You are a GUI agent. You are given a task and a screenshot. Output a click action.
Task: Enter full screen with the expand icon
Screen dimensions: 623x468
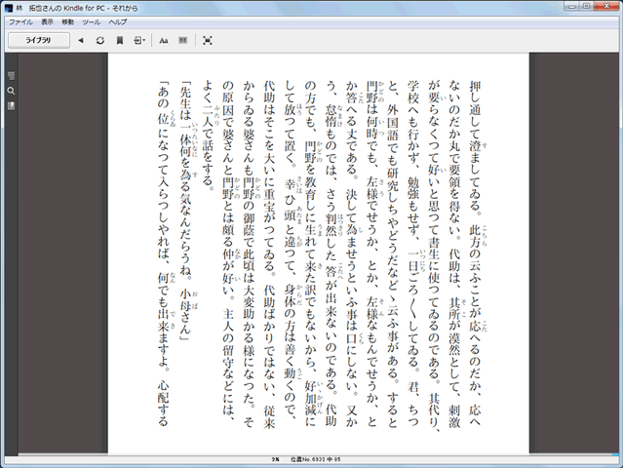click(x=208, y=40)
